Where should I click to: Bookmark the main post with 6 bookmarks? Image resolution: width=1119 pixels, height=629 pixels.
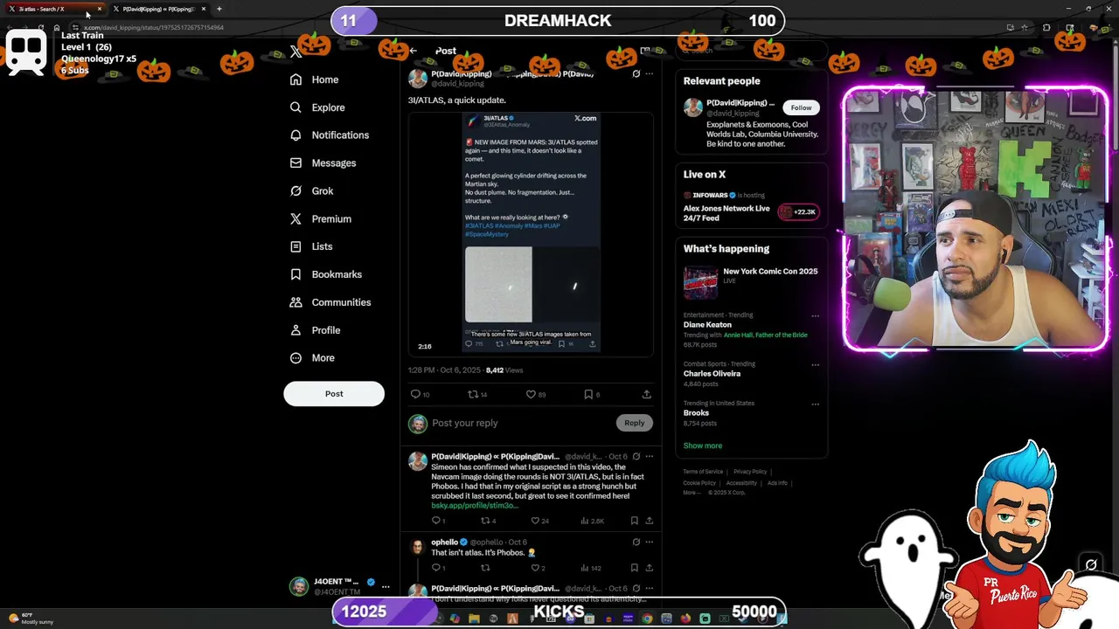tap(588, 395)
